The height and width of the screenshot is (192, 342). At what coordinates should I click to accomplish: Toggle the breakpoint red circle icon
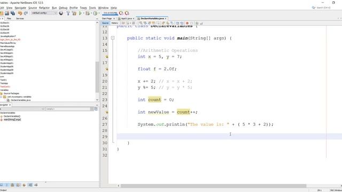[x=187, y=23]
